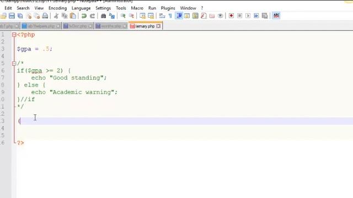Open the View menu
The height and width of the screenshot is (198, 353).
[x=39, y=8]
